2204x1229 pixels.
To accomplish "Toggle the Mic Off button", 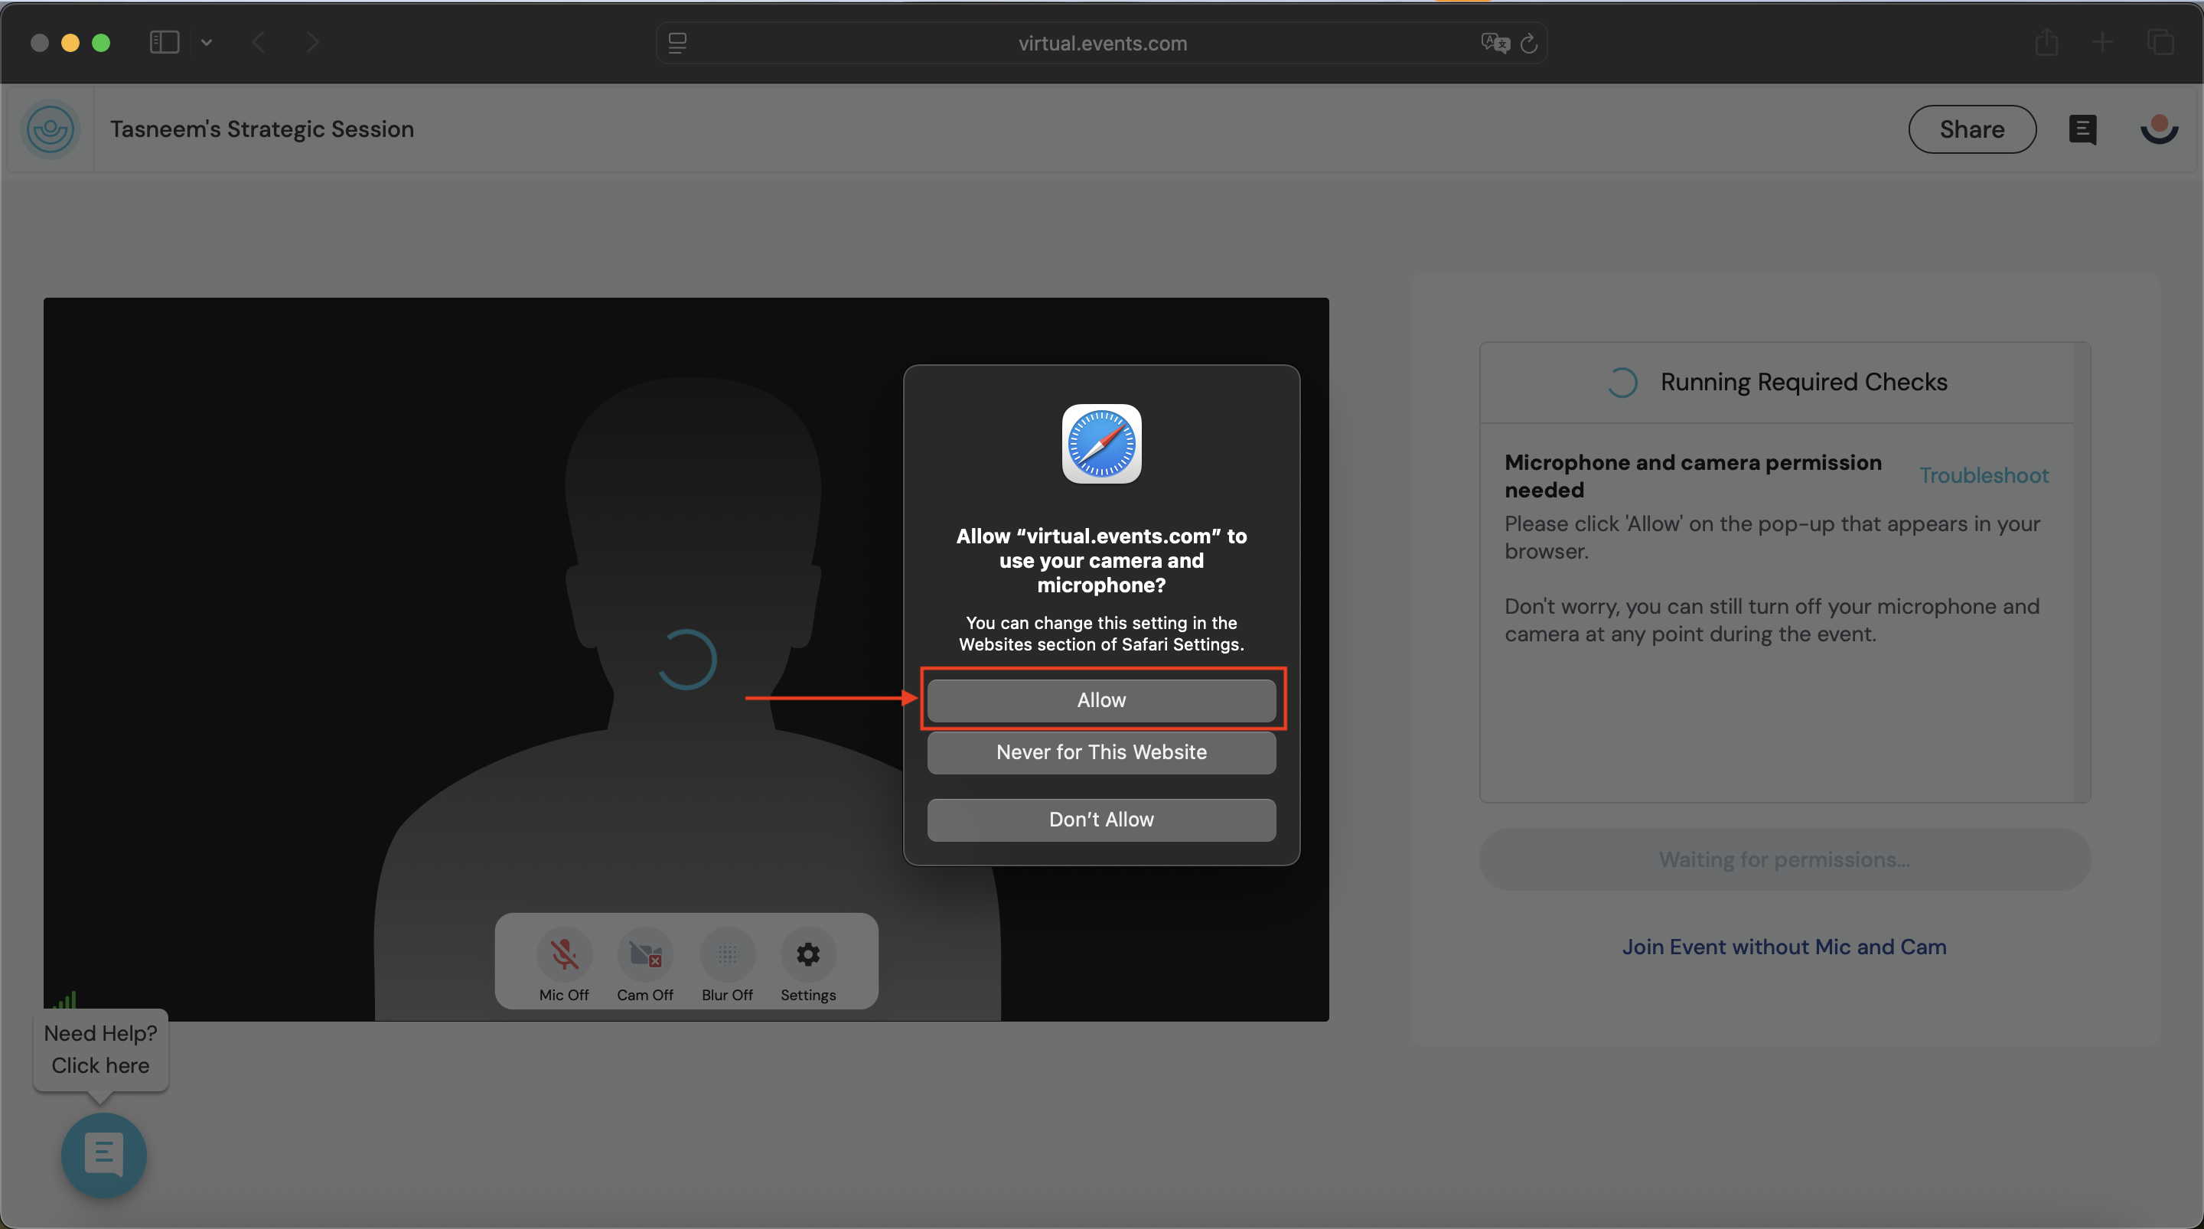I will tap(564, 955).
